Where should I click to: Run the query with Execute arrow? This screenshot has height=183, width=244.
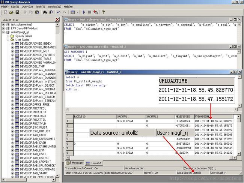click(84, 12)
